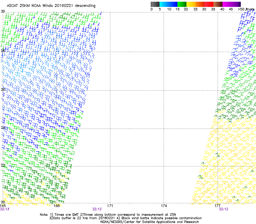Select the orange 25-30 knots legend swatch
Viewport: 256px width, 224px height.
tap(200, 4)
